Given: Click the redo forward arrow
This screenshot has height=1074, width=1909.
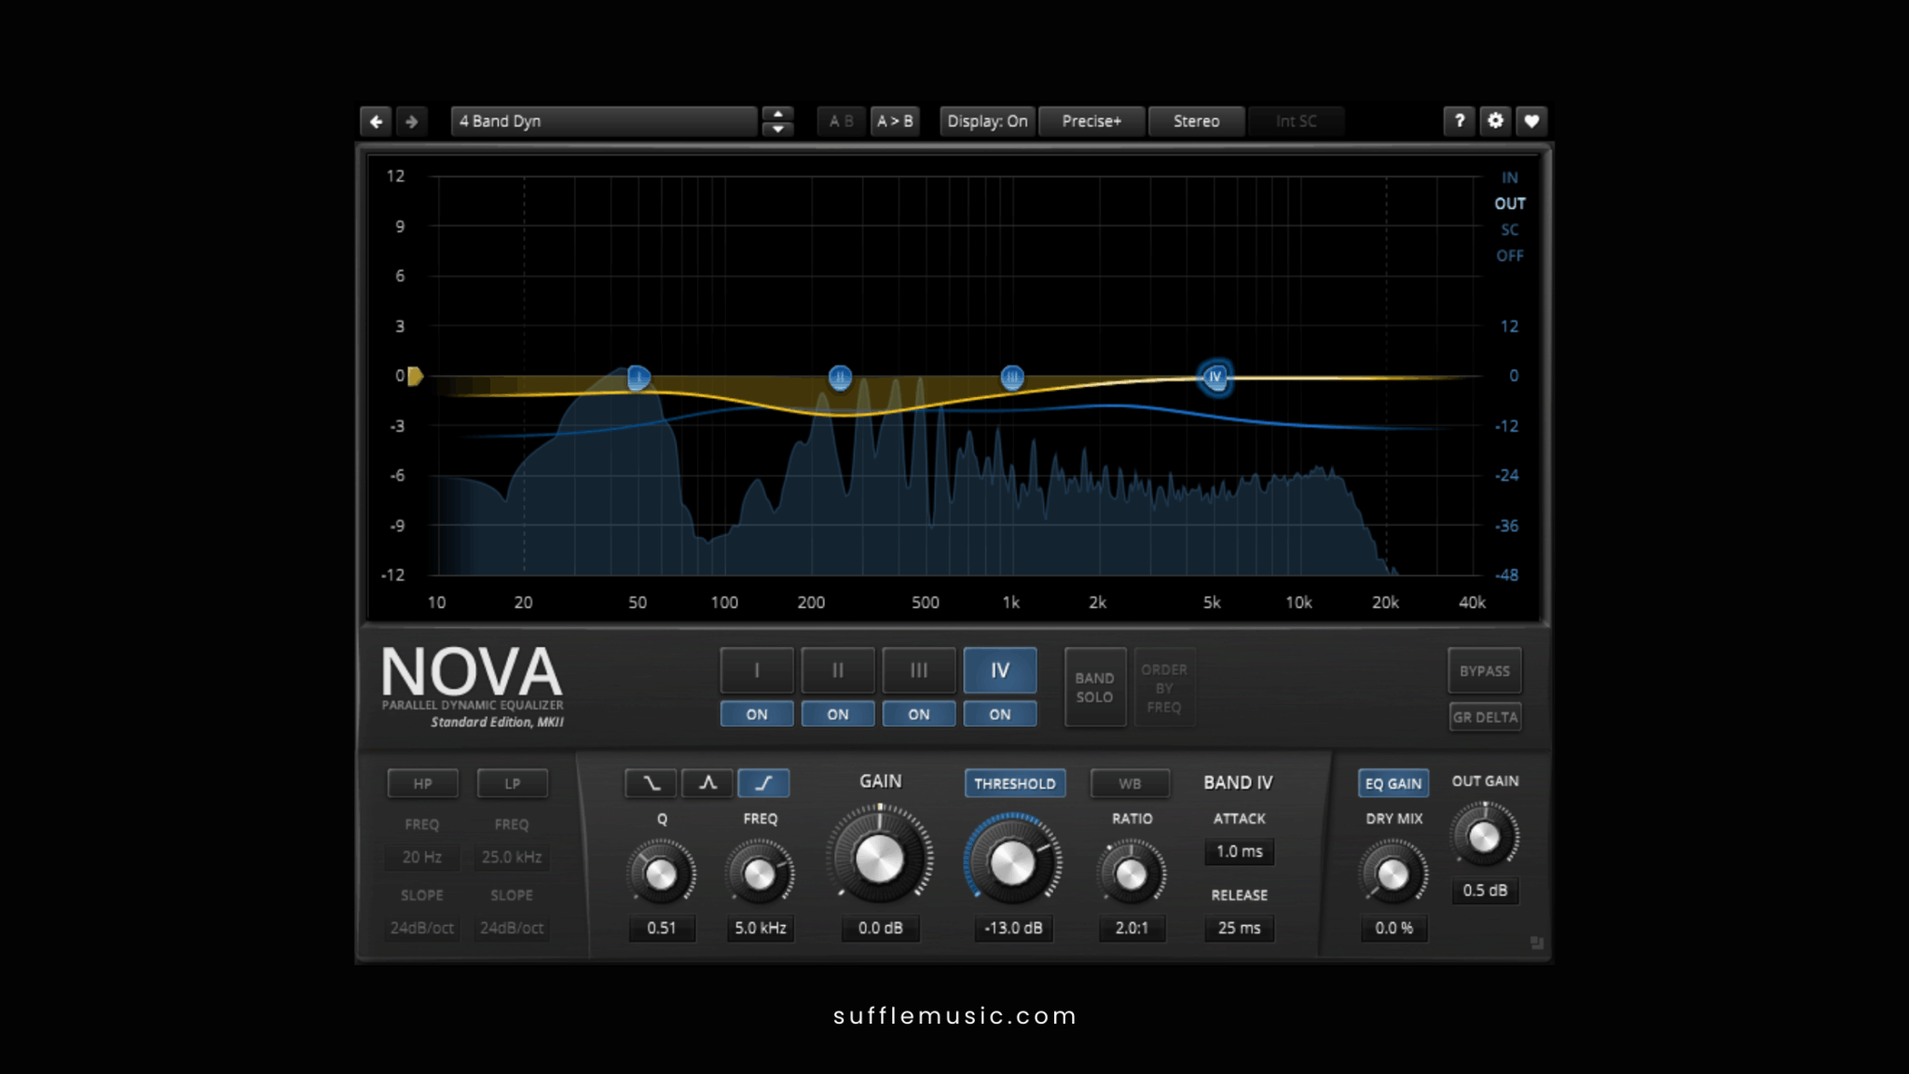Looking at the screenshot, I should [x=411, y=121].
